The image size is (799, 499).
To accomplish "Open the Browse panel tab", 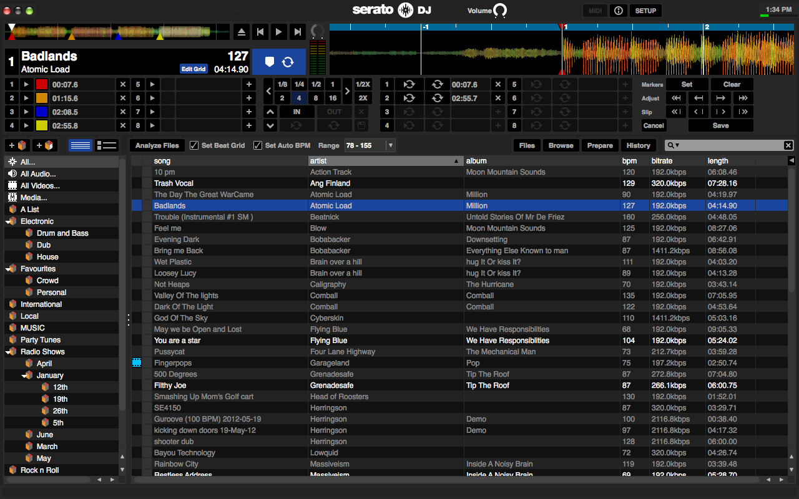I will (561, 145).
